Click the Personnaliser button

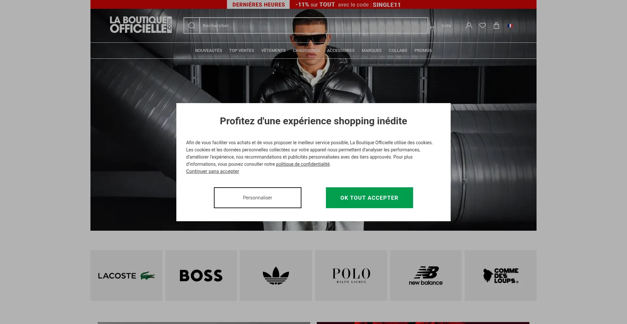[x=258, y=198]
